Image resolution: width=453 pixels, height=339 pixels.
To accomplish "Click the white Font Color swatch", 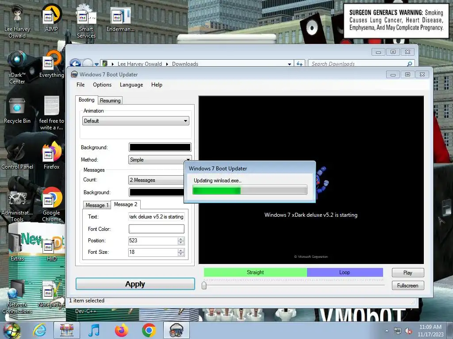I will (x=156, y=229).
